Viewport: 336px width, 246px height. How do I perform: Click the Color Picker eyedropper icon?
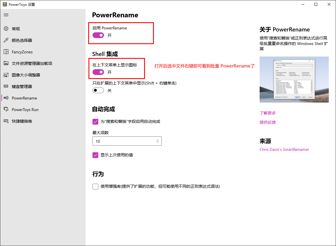pyautogui.click(x=6, y=40)
